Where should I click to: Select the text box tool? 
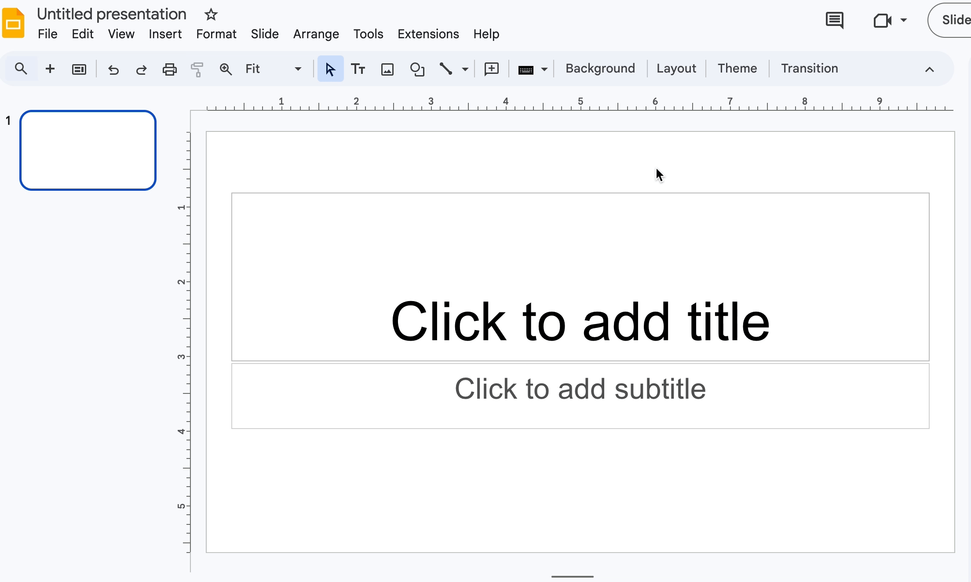click(x=358, y=69)
